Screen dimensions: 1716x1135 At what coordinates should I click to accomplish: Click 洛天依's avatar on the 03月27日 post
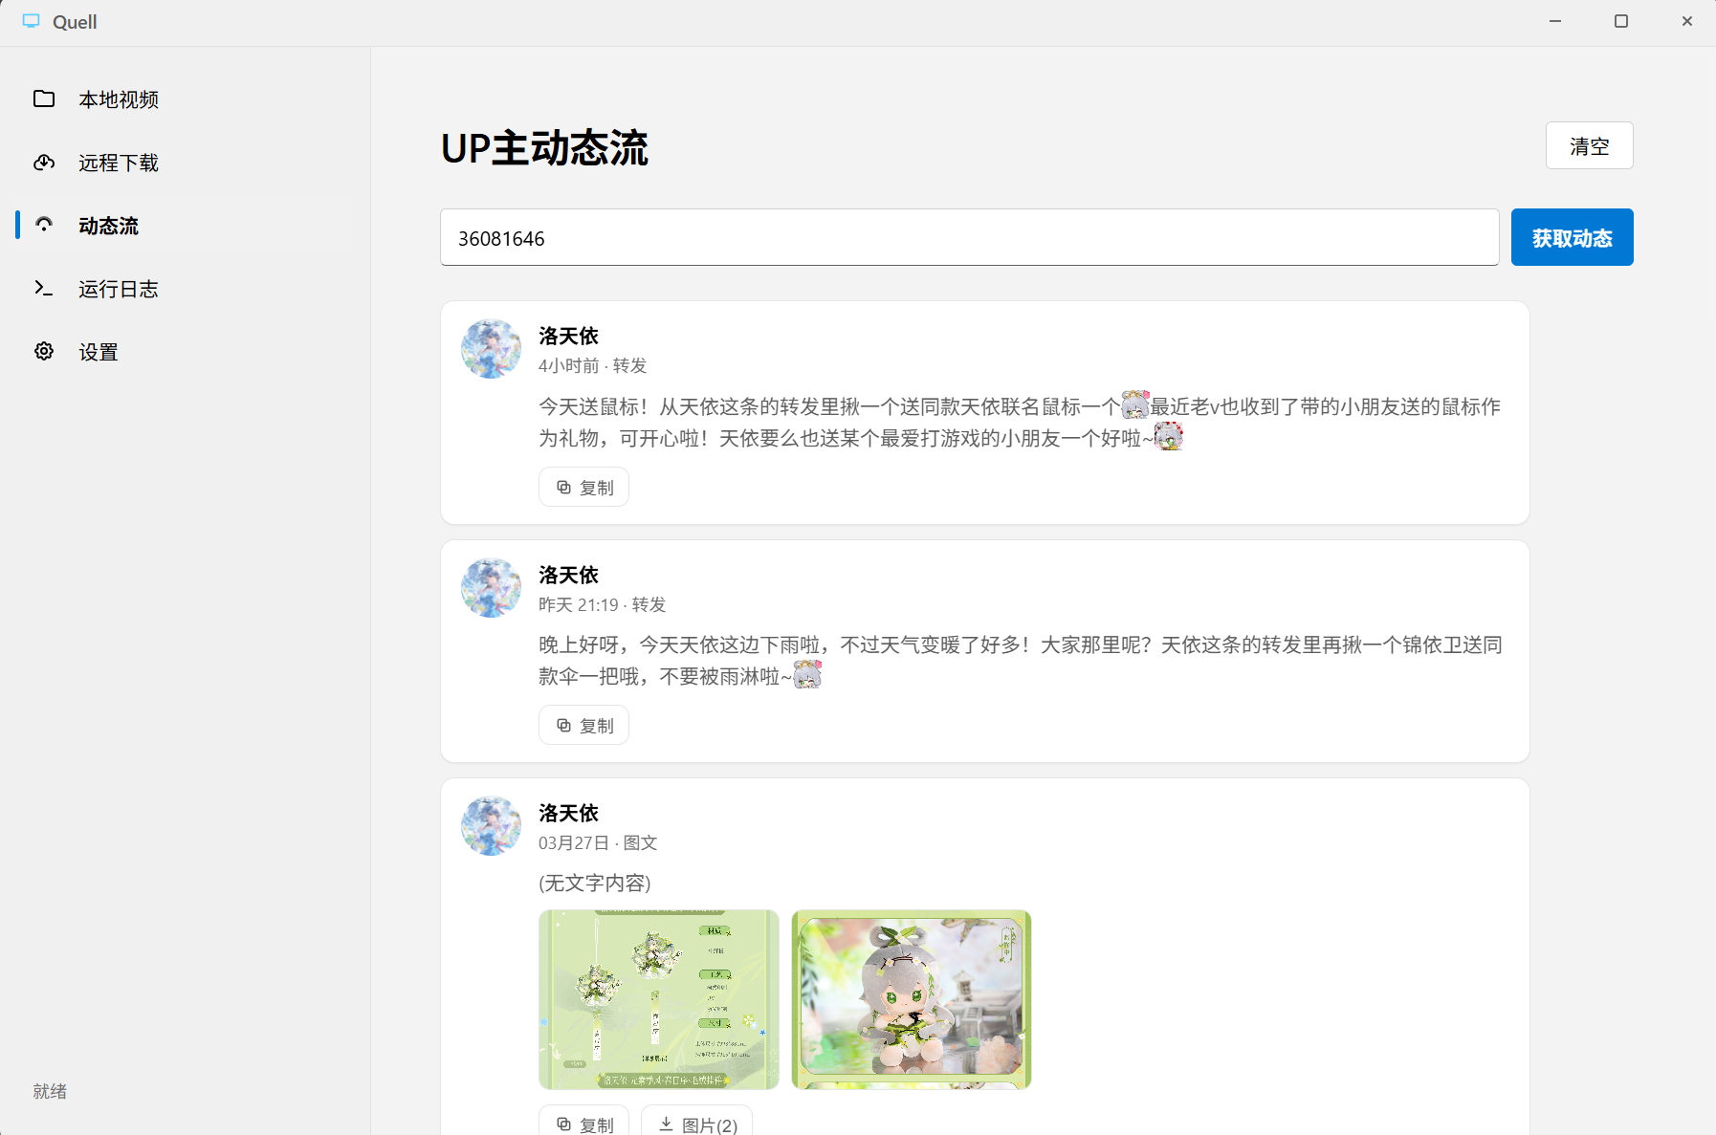click(x=491, y=825)
